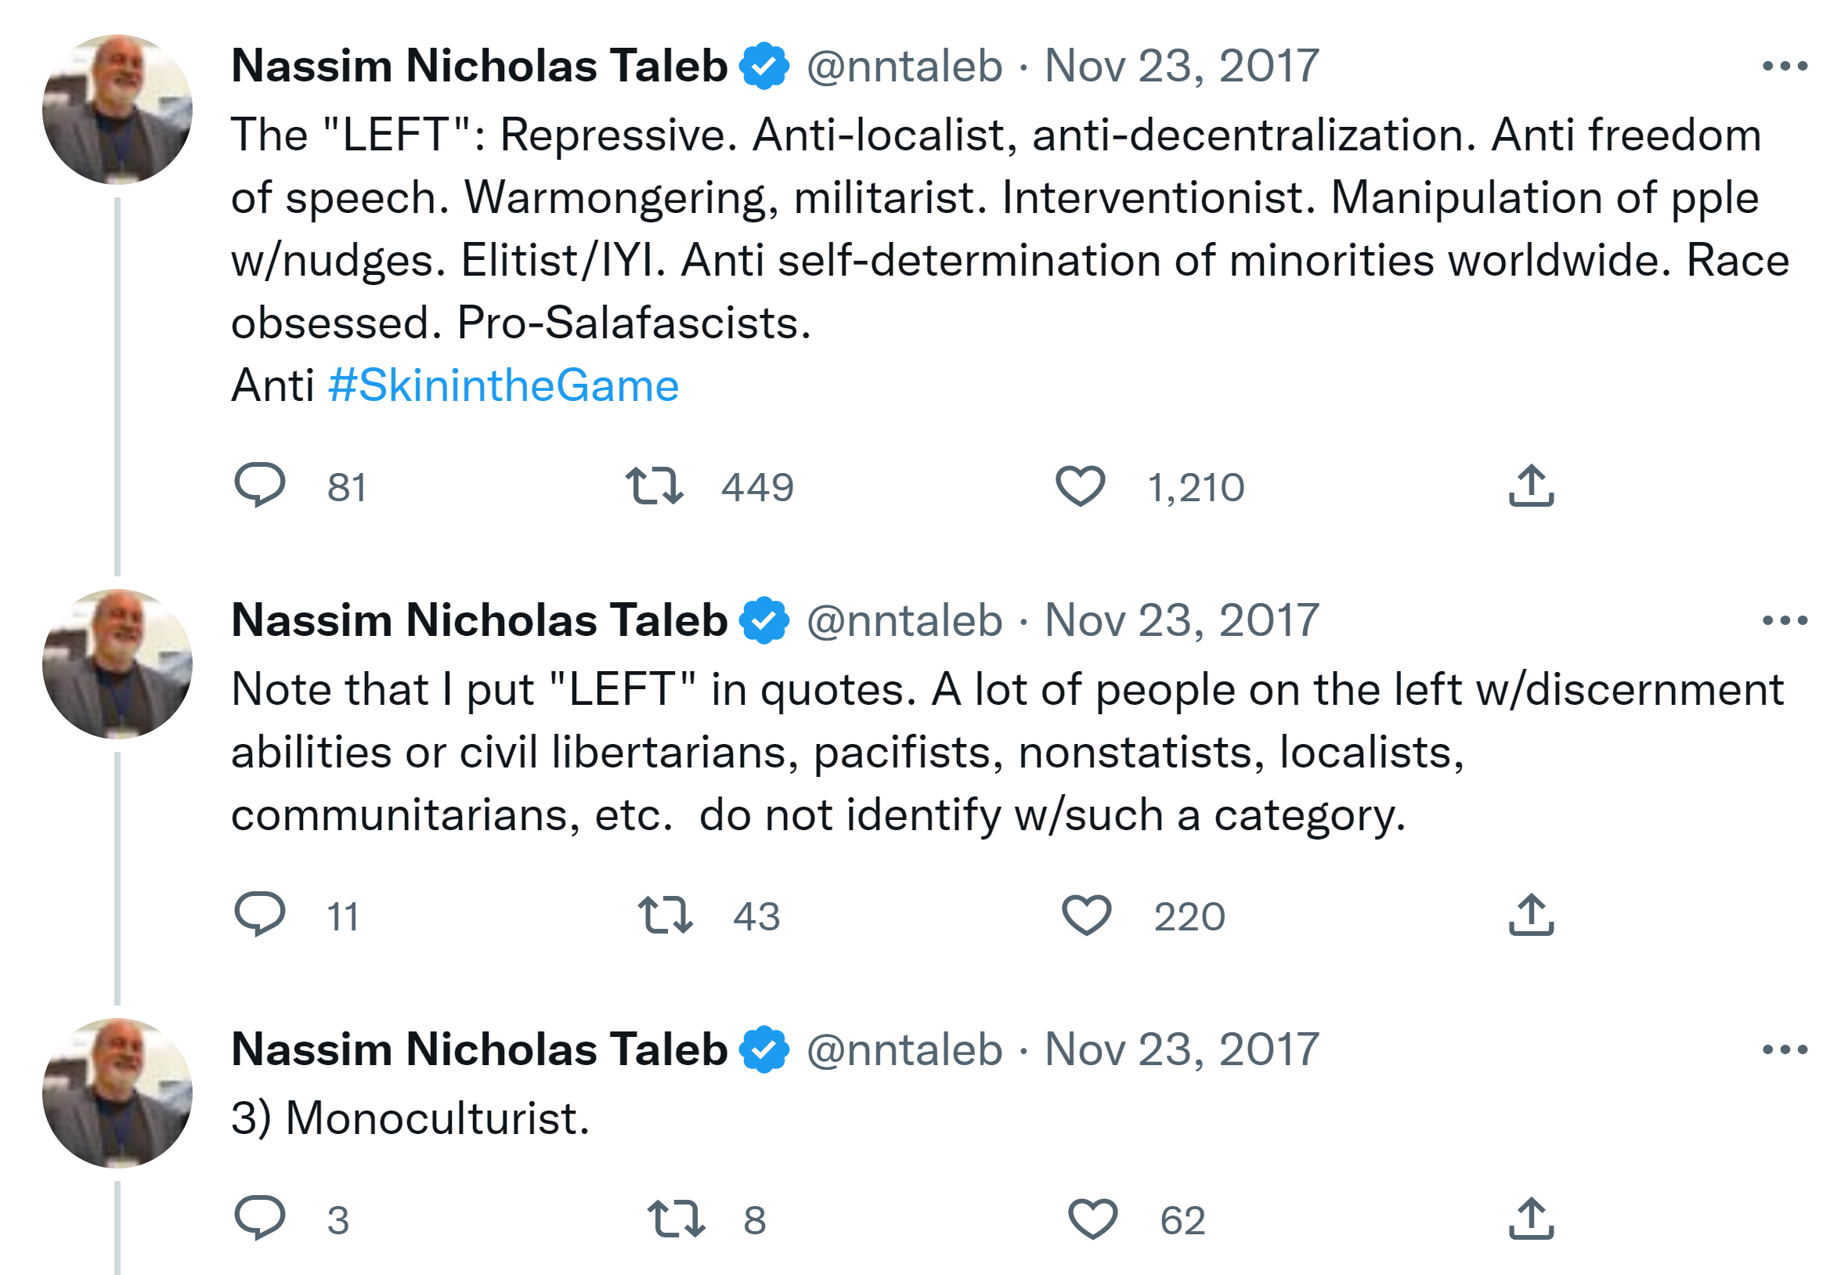Reply to the "LEFT": Repressive tweet
1848x1275 pixels.
(x=259, y=485)
